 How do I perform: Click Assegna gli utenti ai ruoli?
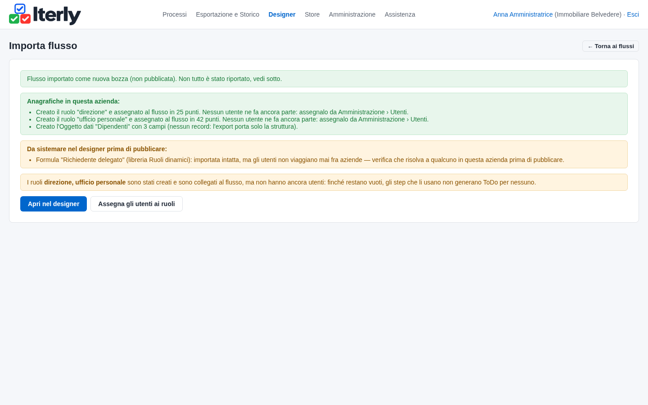[x=136, y=204]
